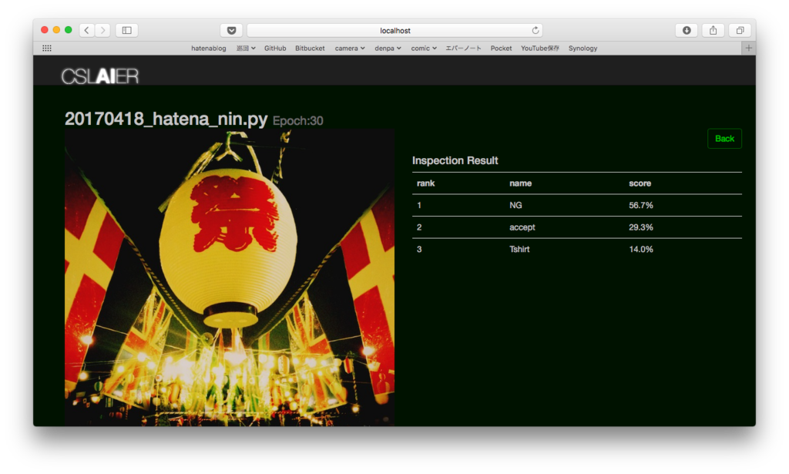Click the CSLAIER logo

[x=100, y=76]
